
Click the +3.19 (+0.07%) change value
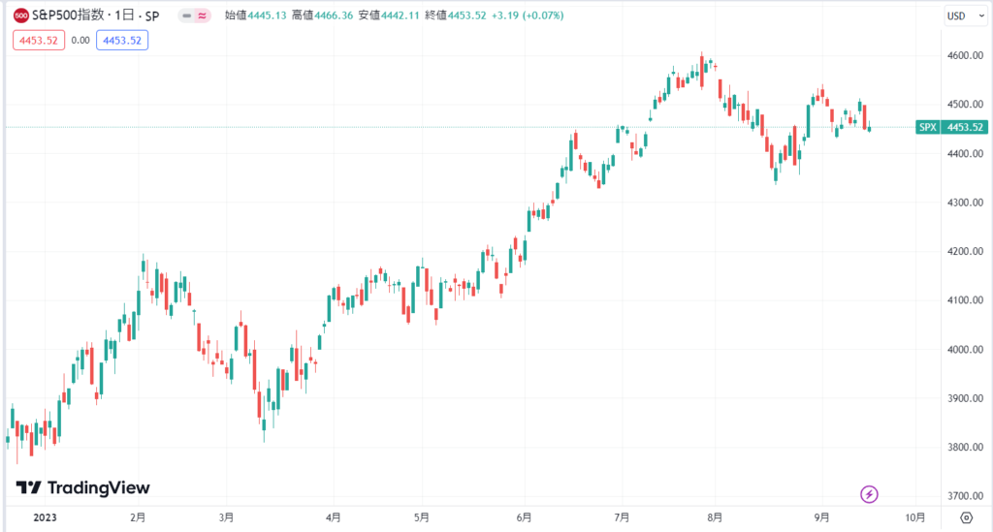coord(528,16)
